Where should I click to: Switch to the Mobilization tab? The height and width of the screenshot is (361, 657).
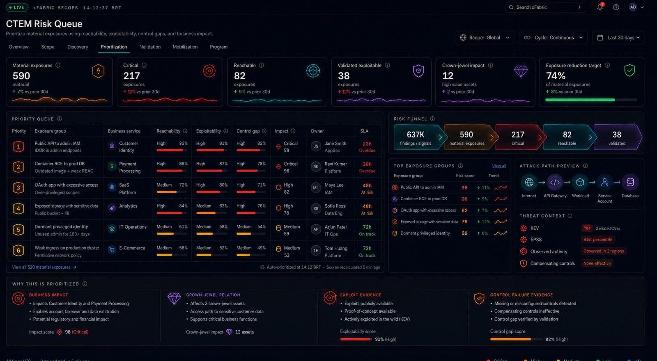point(185,47)
